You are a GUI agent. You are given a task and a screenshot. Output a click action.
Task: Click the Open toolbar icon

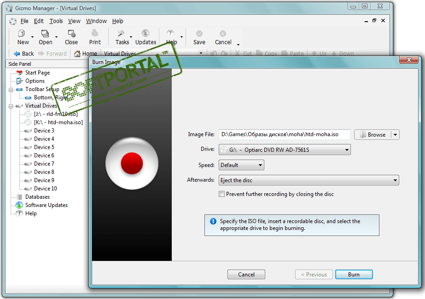point(45,34)
